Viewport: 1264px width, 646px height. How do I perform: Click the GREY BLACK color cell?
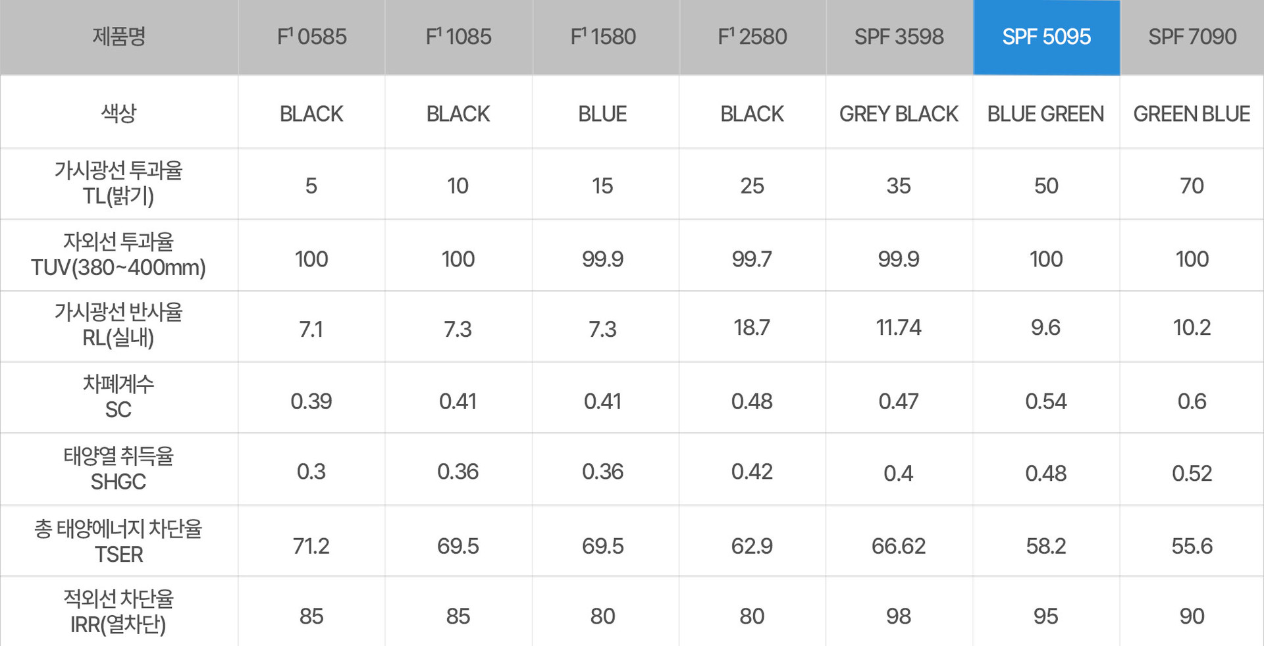click(899, 112)
